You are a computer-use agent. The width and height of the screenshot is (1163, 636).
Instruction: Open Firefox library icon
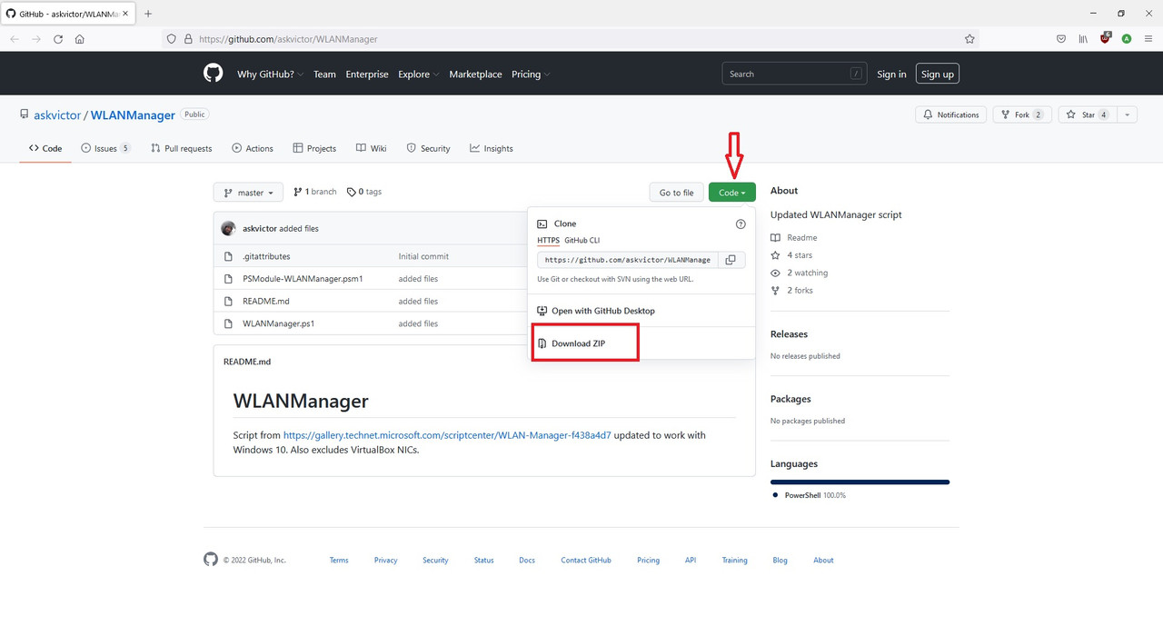coord(1083,39)
